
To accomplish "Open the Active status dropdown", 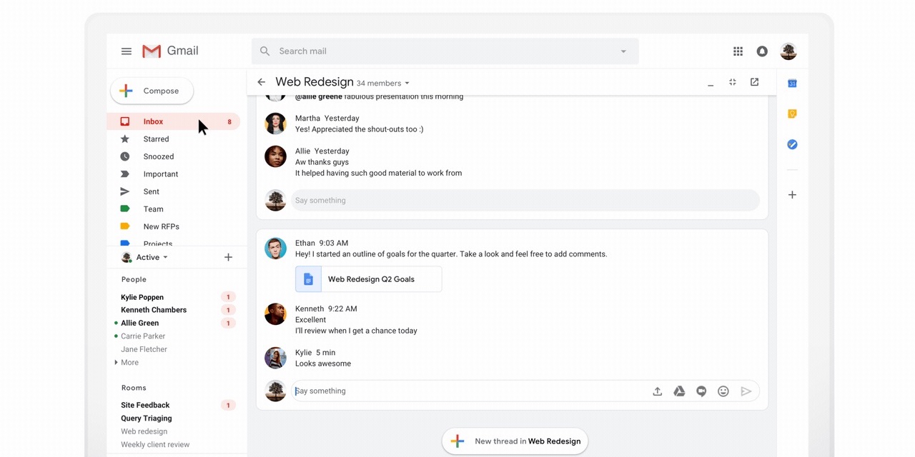I will coord(146,257).
